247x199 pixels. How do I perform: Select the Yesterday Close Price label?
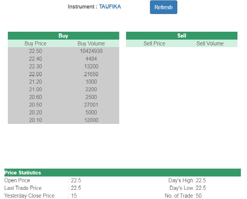pyautogui.click(x=29, y=196)
